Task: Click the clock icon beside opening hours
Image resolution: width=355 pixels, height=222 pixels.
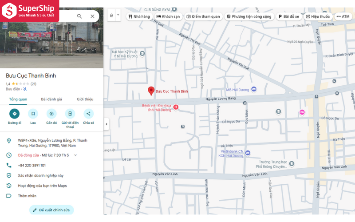Action: [x=9, y=155]
